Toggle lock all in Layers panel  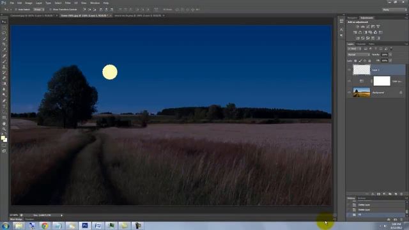[x=369, y=61]
